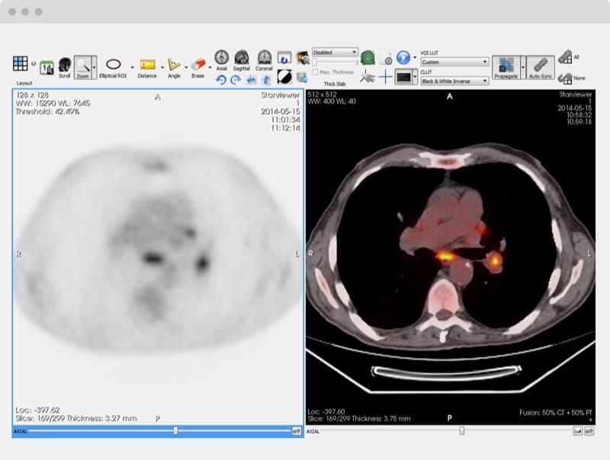Activate the Erase tool
This screenshot has height=460, width=610.
click(x=197, y=62)
